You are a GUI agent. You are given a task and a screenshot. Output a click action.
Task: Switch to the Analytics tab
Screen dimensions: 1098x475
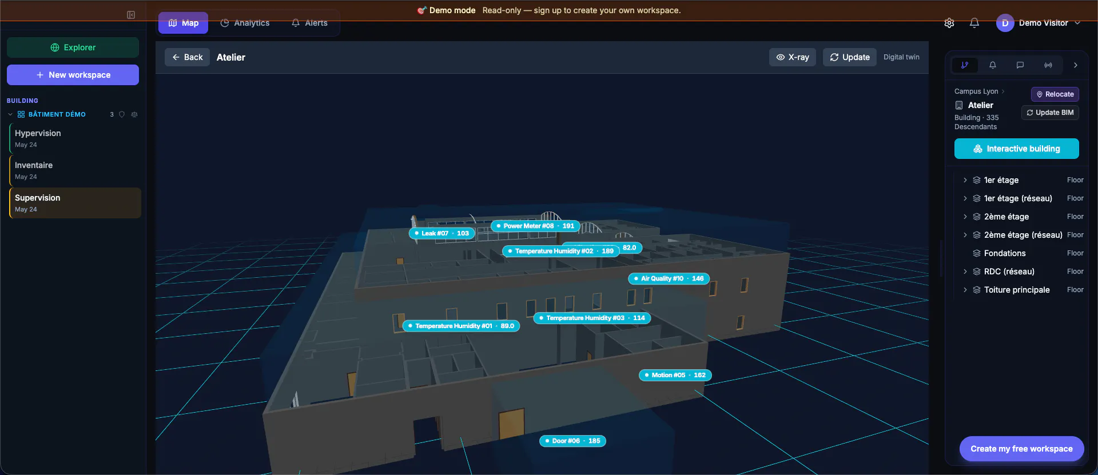coord(245,23)
